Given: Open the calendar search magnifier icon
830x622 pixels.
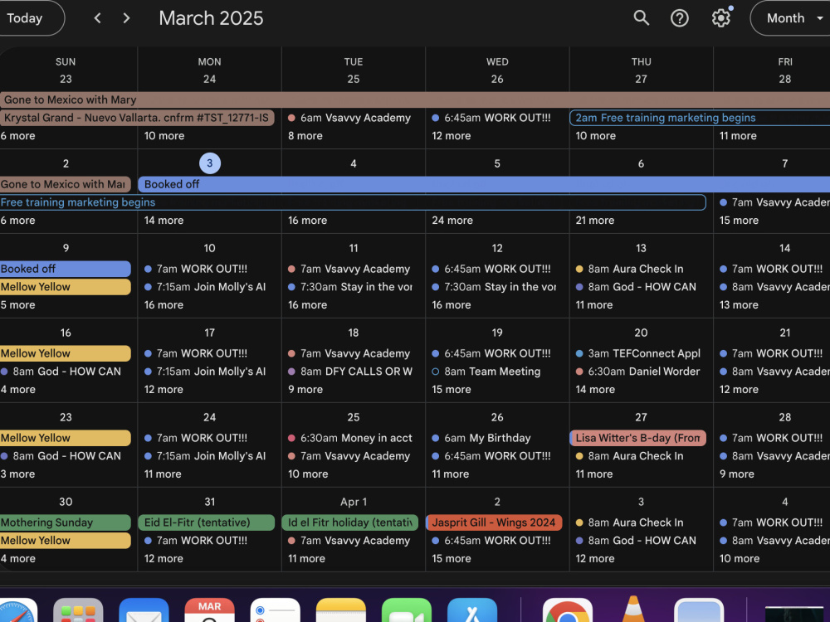Looking at the screenshot, I should tap(641, 18).
